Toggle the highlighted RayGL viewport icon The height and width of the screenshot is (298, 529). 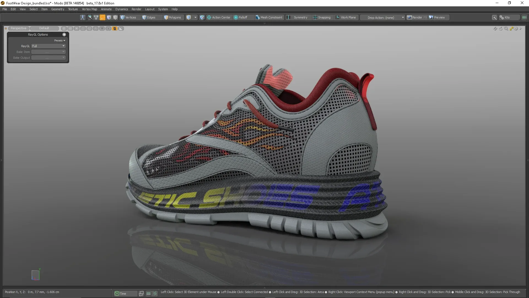[x=115, y=28]
